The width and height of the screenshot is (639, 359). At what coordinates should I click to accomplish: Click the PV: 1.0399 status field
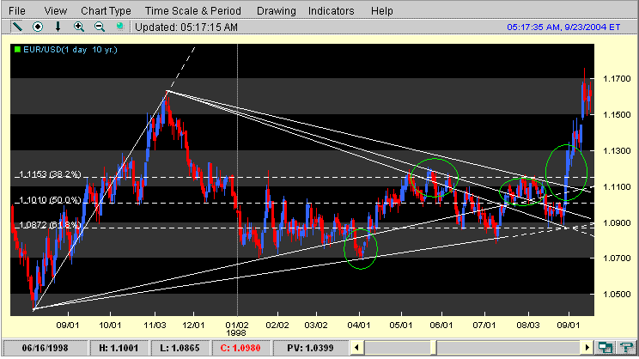point(310,348)
